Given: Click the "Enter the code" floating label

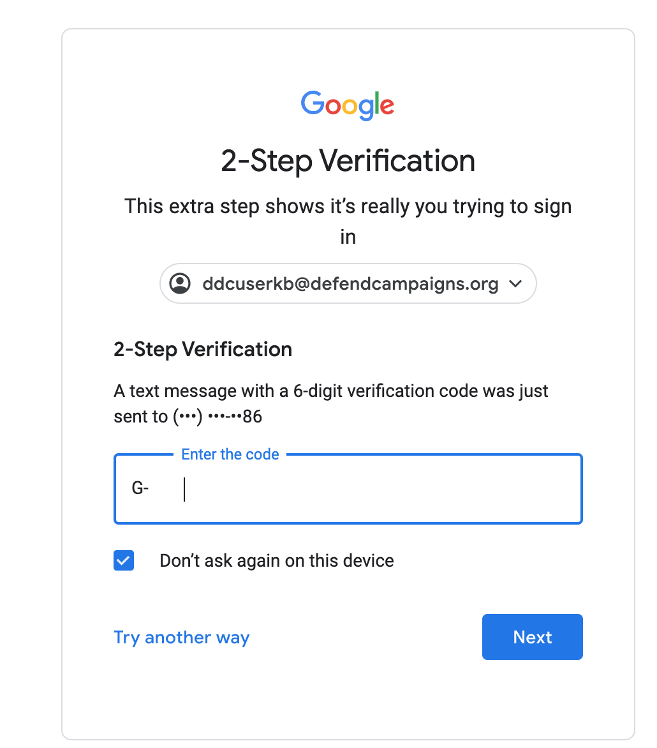Looking at the screenshot, I should coord(230,454).
